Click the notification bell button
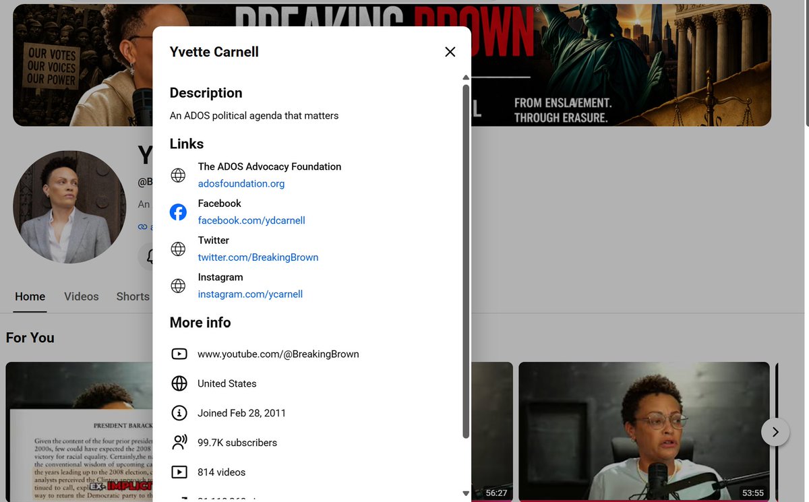809x502 pixels. (147, 257)
